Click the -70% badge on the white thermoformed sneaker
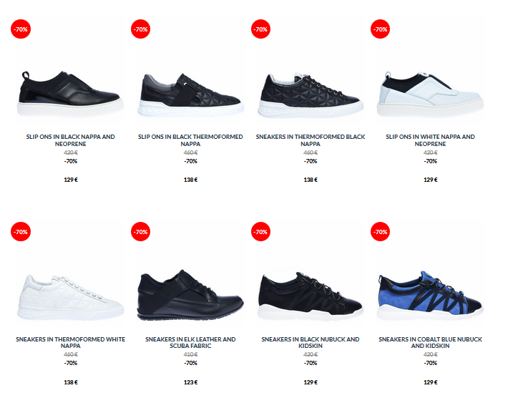 21,231
